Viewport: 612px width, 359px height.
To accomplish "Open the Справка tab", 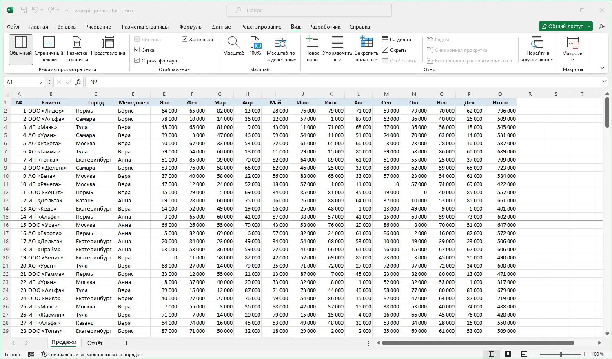I will [360, 27].
